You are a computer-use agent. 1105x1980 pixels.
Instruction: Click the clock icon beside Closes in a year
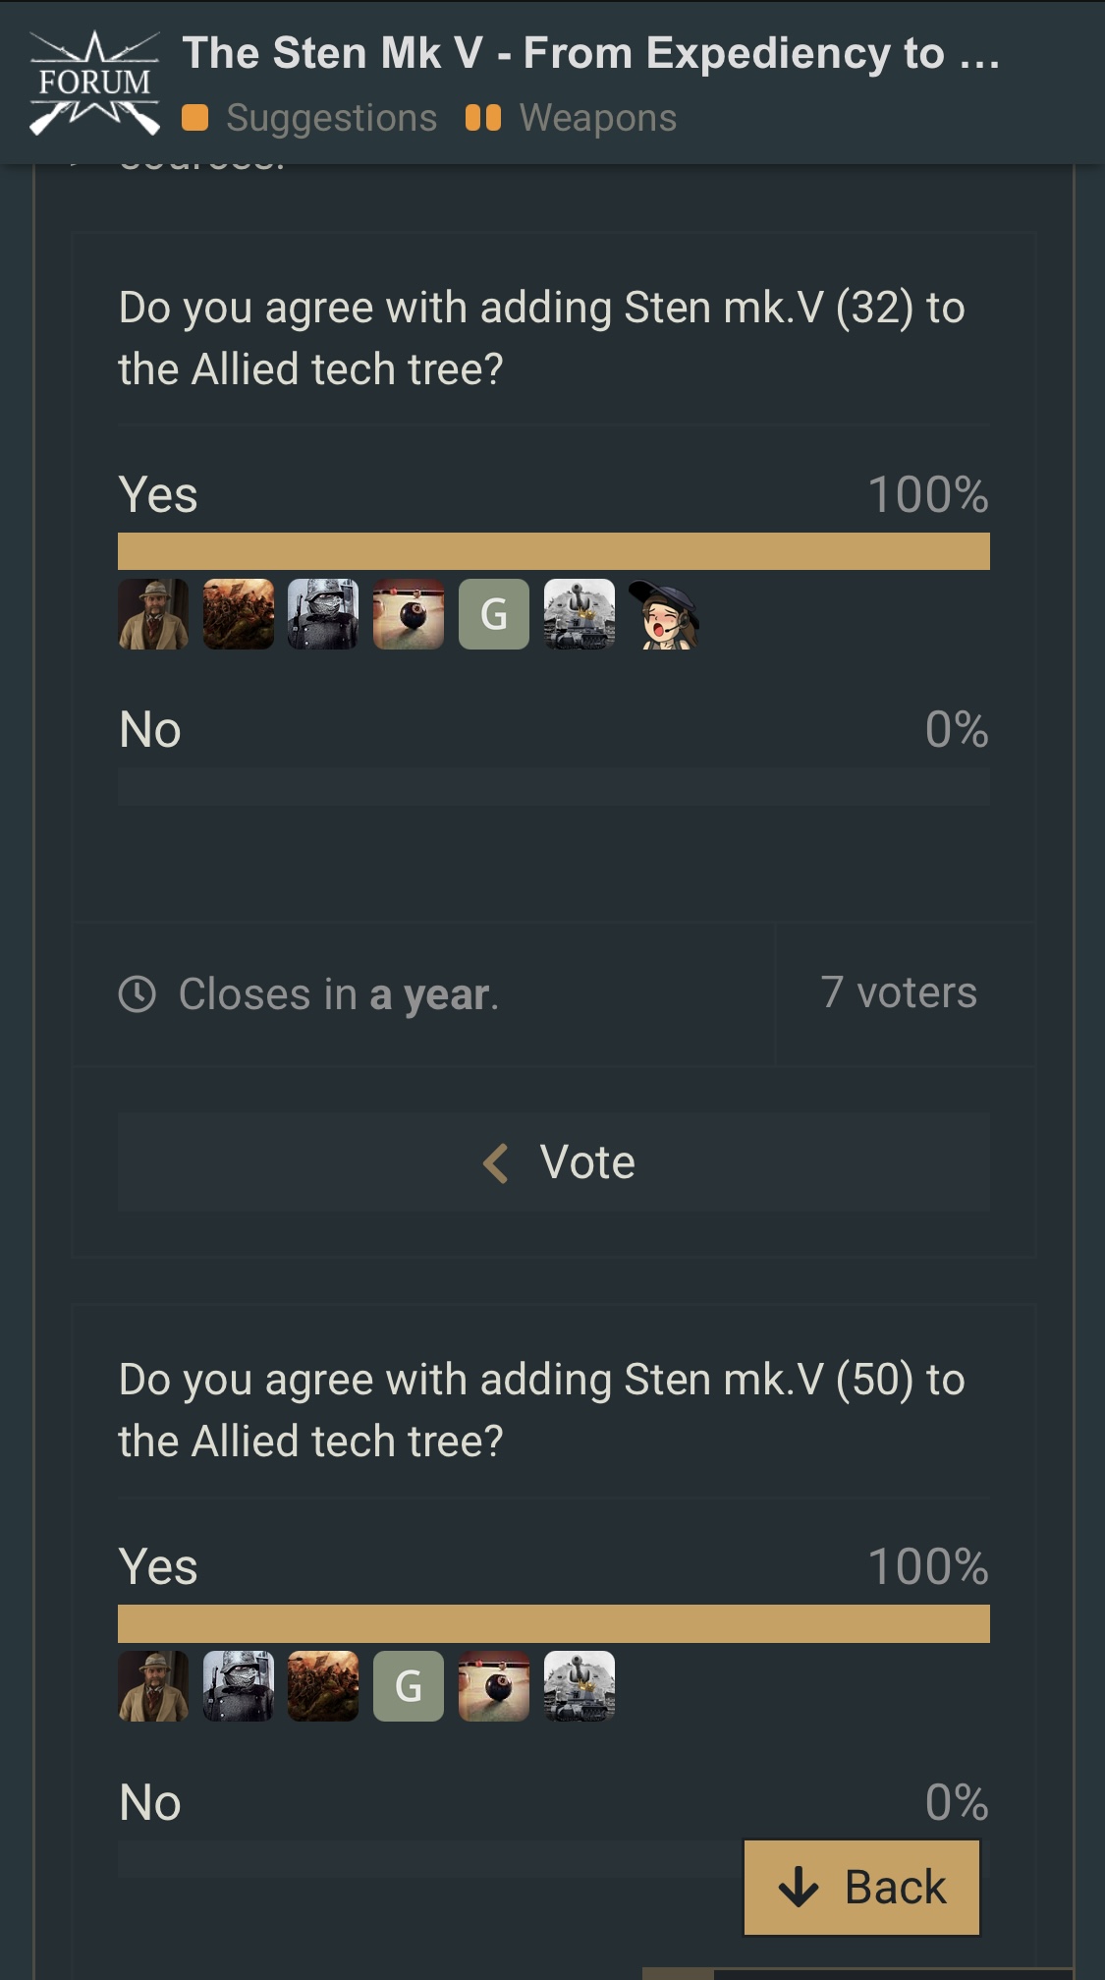tap(138, 994)
